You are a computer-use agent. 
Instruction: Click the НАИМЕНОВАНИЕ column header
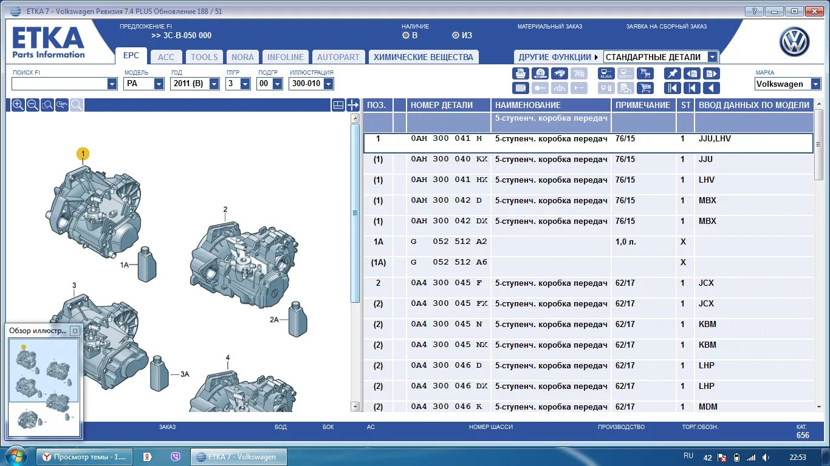pos(551,105)
